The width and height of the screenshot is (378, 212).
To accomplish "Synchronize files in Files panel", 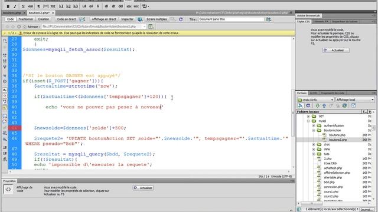I will pos(344,105).
